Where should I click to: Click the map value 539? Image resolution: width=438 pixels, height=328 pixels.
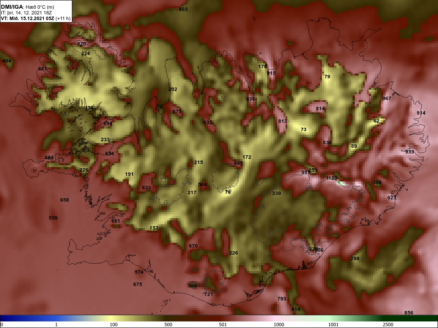[x=53, y=218]
